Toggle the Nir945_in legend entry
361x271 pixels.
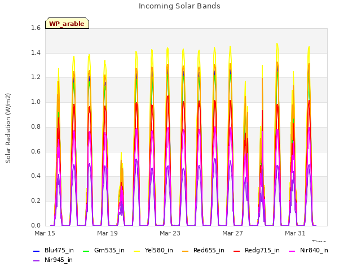(53, 260)
